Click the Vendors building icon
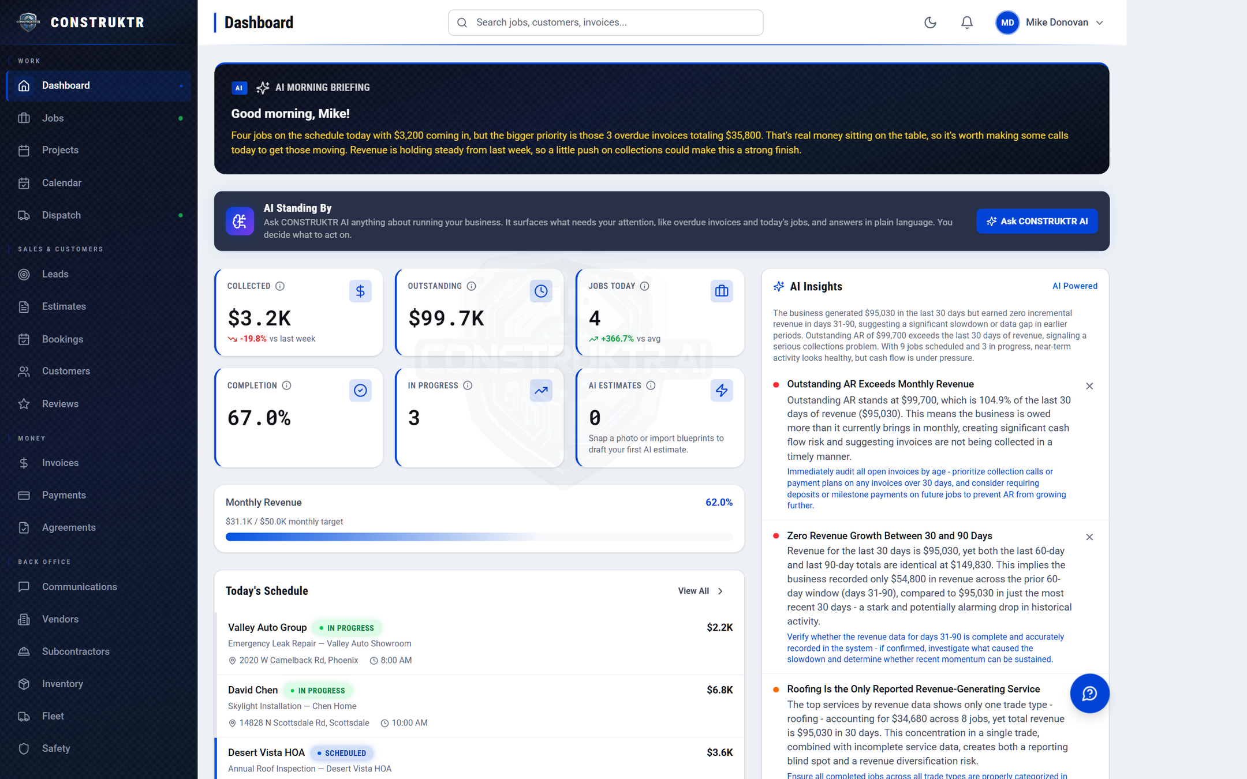 (24, 619)
